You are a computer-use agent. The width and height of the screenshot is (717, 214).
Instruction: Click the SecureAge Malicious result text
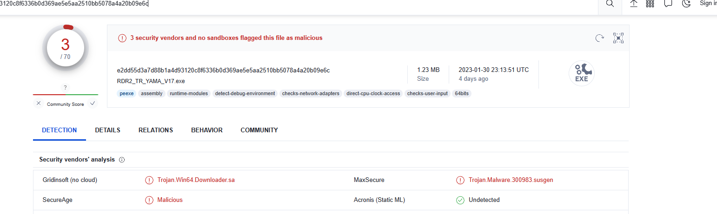170,200
